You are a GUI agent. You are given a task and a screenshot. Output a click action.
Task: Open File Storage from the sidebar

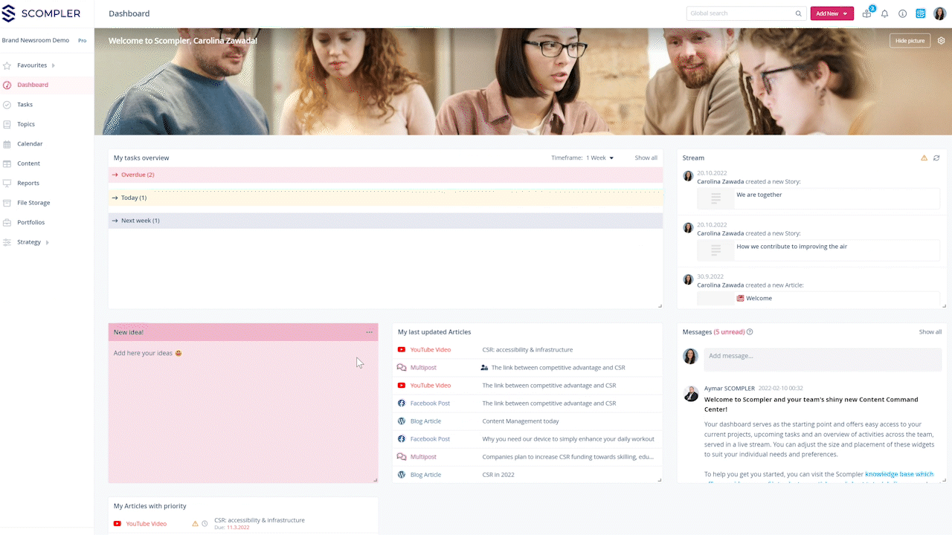pos(33,203)
